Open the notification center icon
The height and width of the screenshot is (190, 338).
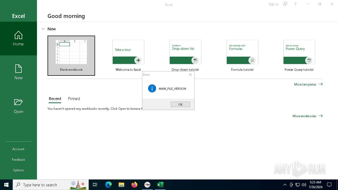[x=329, y=185]
